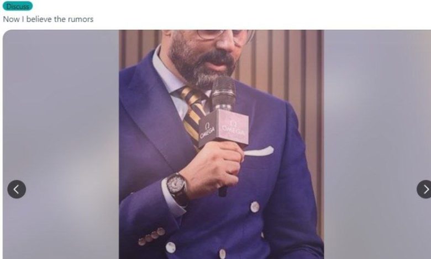Click the wristwatch in the photo
The image size is (431, 259).
(x=177, y=187)
